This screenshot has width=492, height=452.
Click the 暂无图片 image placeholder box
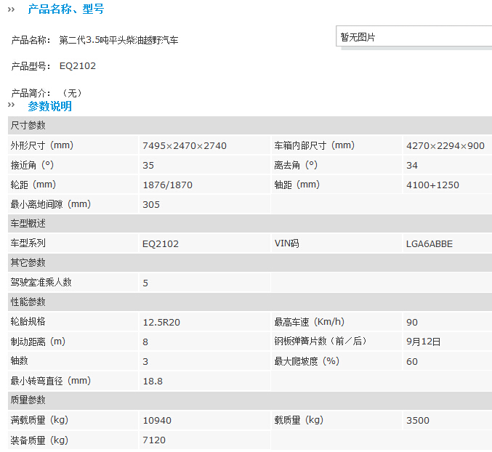pyautogui.click(x=414, y=36)
